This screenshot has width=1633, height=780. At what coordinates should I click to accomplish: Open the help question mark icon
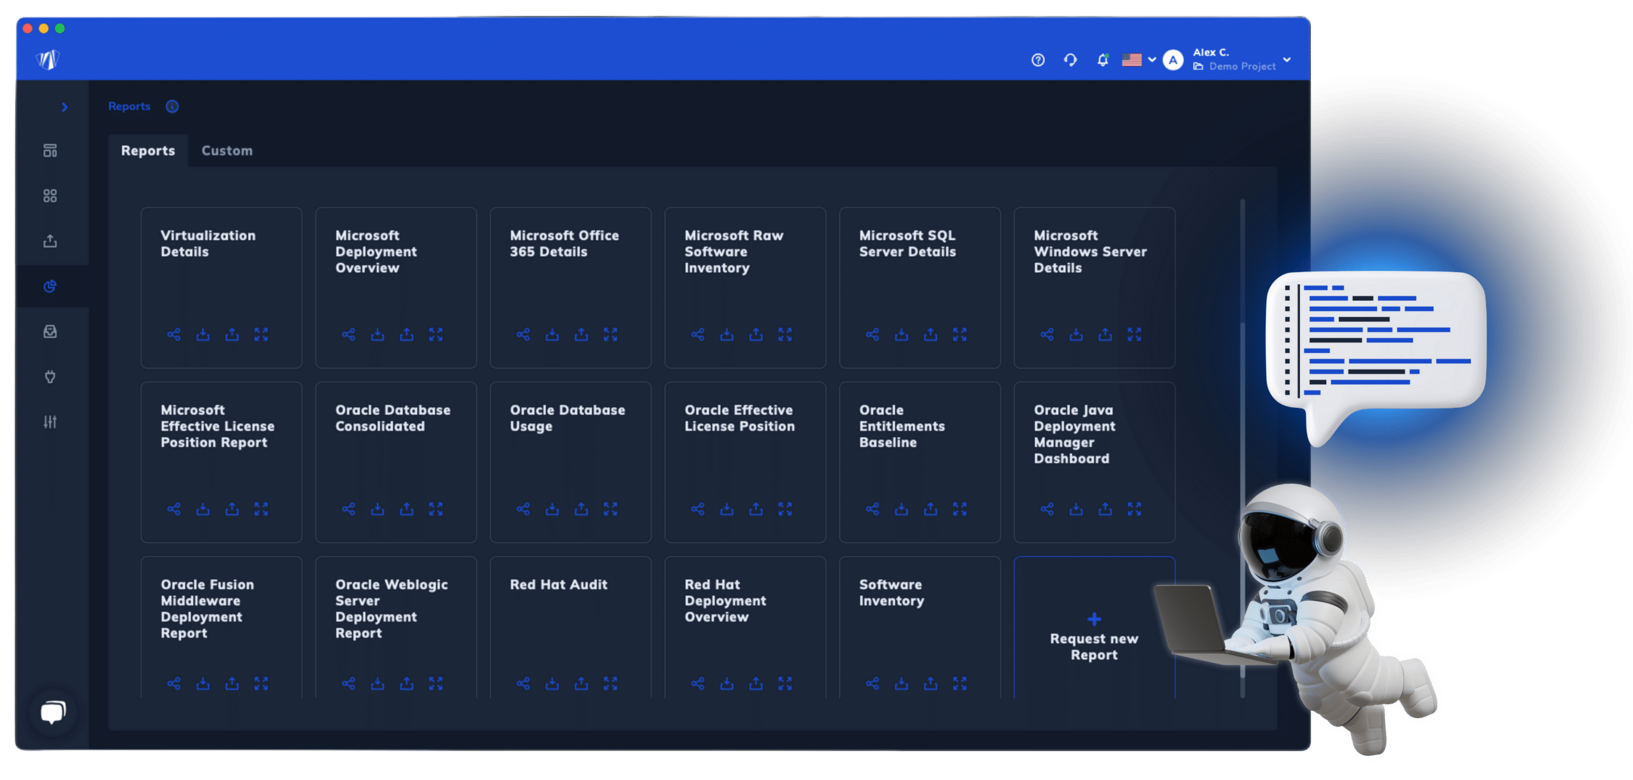tap(1038, 60)
